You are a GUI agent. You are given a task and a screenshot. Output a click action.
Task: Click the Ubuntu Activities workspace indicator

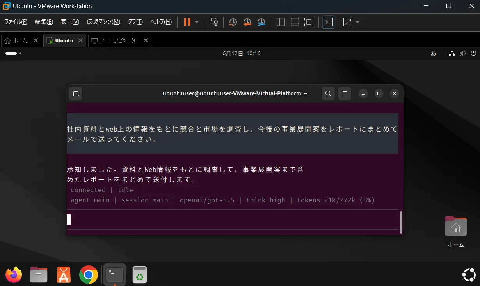click(13, 53)
